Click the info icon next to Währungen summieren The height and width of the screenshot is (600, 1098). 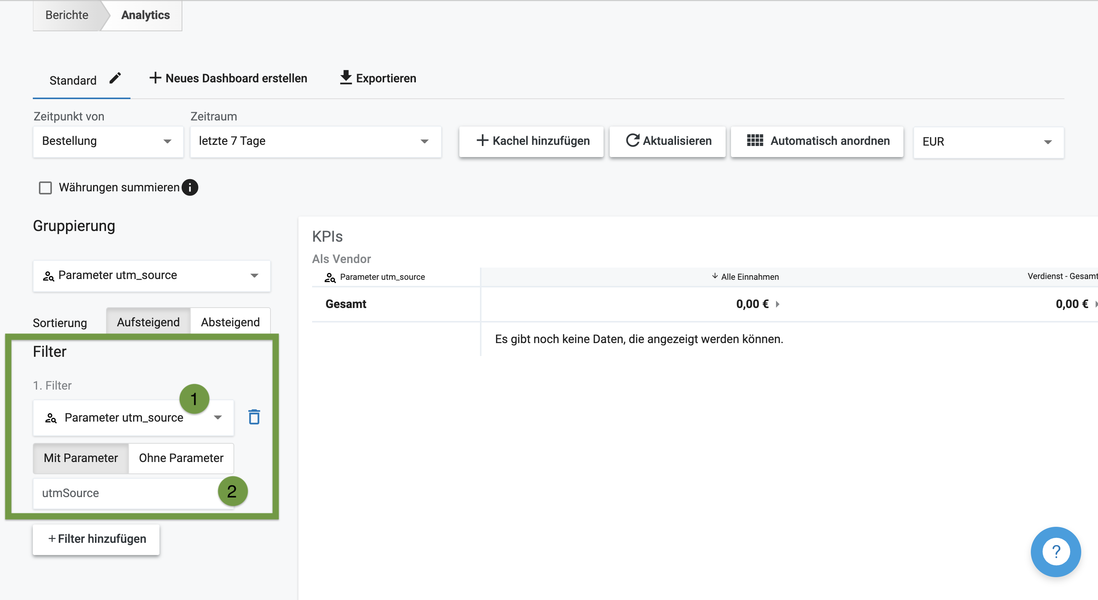190,188
